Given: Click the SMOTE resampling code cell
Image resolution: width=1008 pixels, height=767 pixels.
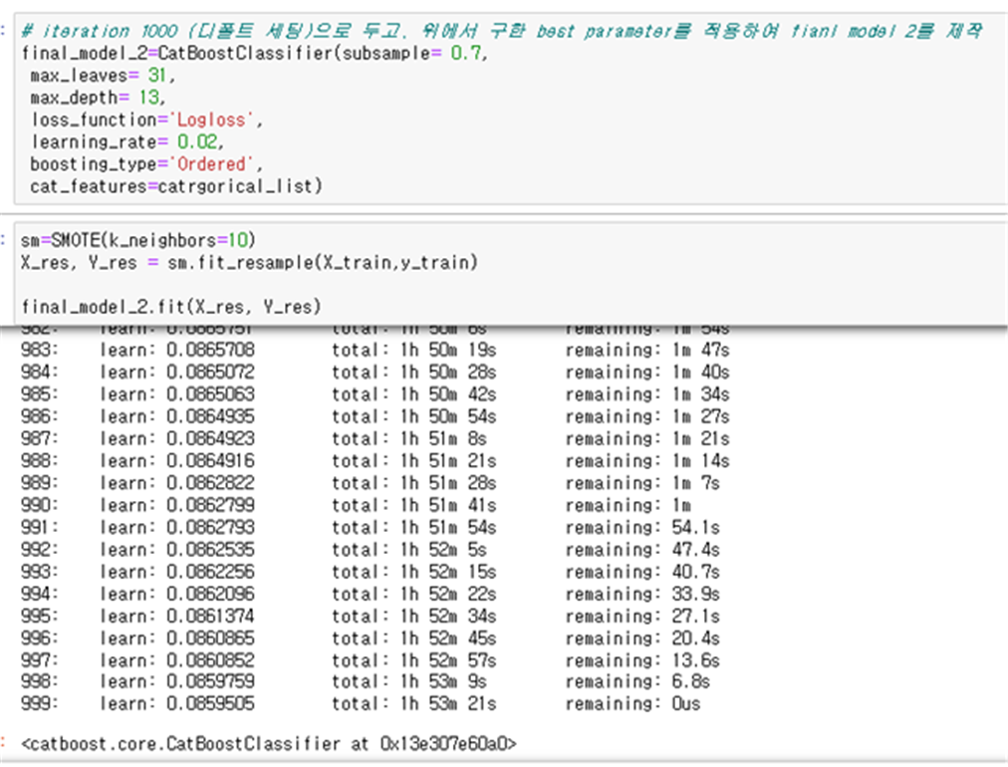Looking at the screenshot, I should pyautogui.click(x=511, y=273).
